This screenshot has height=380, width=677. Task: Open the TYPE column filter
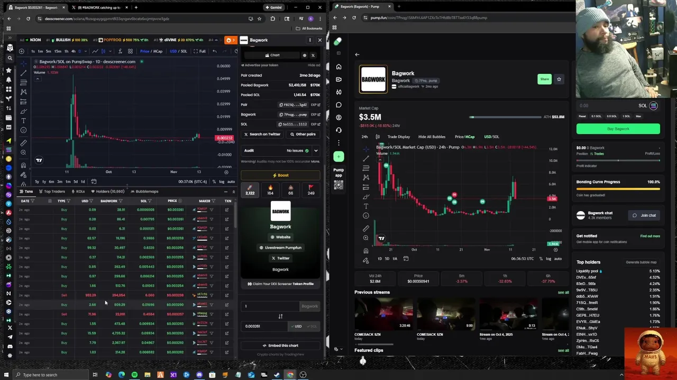tap(69, 201)
